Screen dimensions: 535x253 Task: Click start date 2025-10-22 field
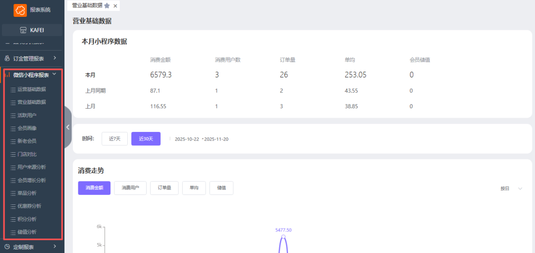pos(187,139)
